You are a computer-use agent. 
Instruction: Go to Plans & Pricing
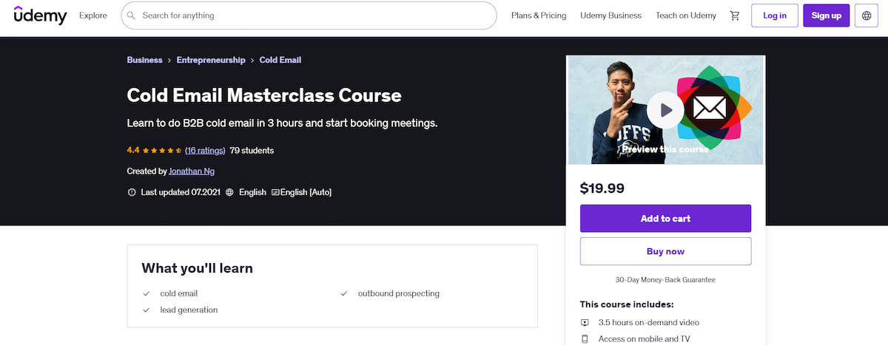[539, 16]
